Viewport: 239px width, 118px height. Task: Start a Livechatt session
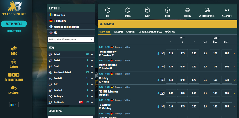click(x=14, y=90)
